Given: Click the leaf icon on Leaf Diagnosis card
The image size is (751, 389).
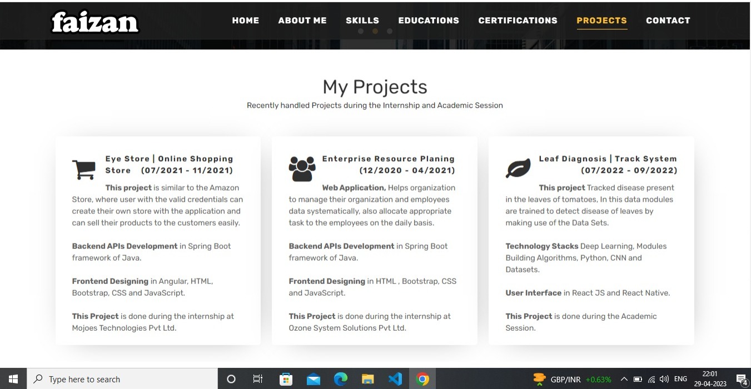Looking at the screenshot, I should click(x=518, y=167).
